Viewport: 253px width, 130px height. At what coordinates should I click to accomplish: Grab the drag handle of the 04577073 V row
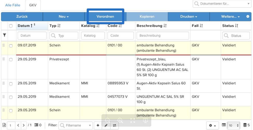pyautogui.click(x=4, y=97)
